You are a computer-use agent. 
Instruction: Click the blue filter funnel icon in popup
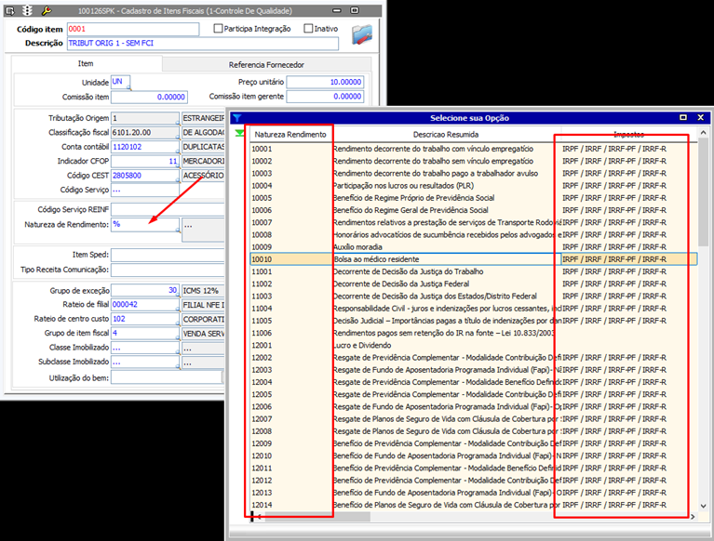point(236,118)
